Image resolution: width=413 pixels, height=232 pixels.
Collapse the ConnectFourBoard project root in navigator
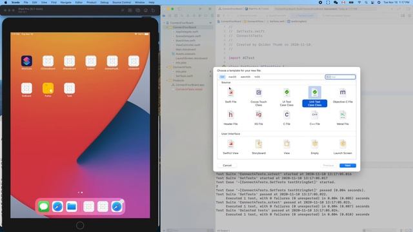[165, 23]
